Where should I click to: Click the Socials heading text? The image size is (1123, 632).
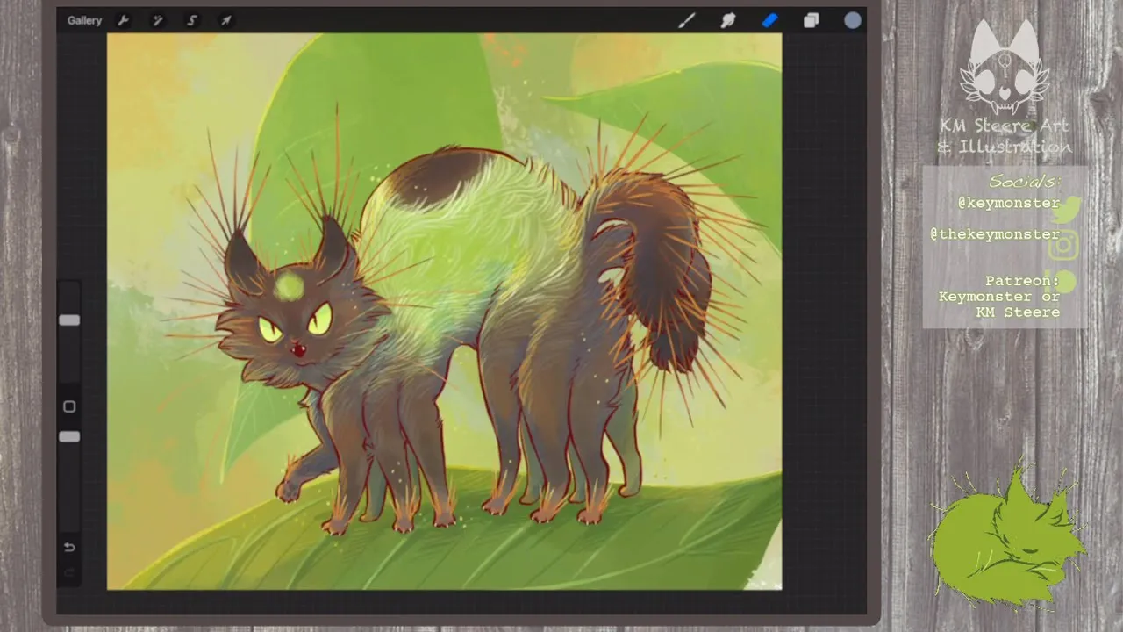[1025, 182]
